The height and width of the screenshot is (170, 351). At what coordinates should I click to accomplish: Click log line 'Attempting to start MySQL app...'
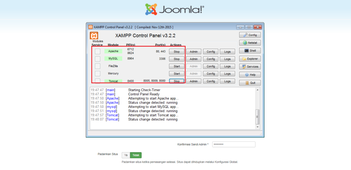(x=153, y=107)
